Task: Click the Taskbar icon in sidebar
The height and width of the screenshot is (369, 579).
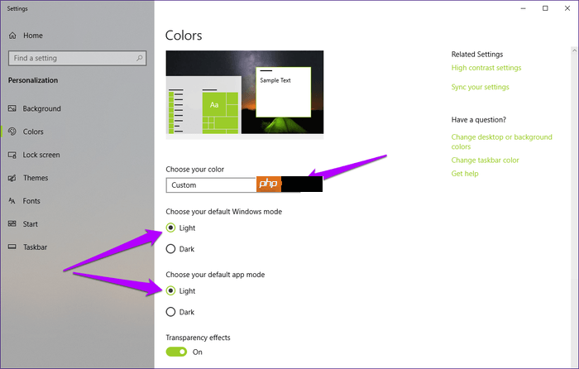Action: [x=13, y=247]
